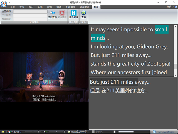Click the 注册代码 input field

coord(30,11)
